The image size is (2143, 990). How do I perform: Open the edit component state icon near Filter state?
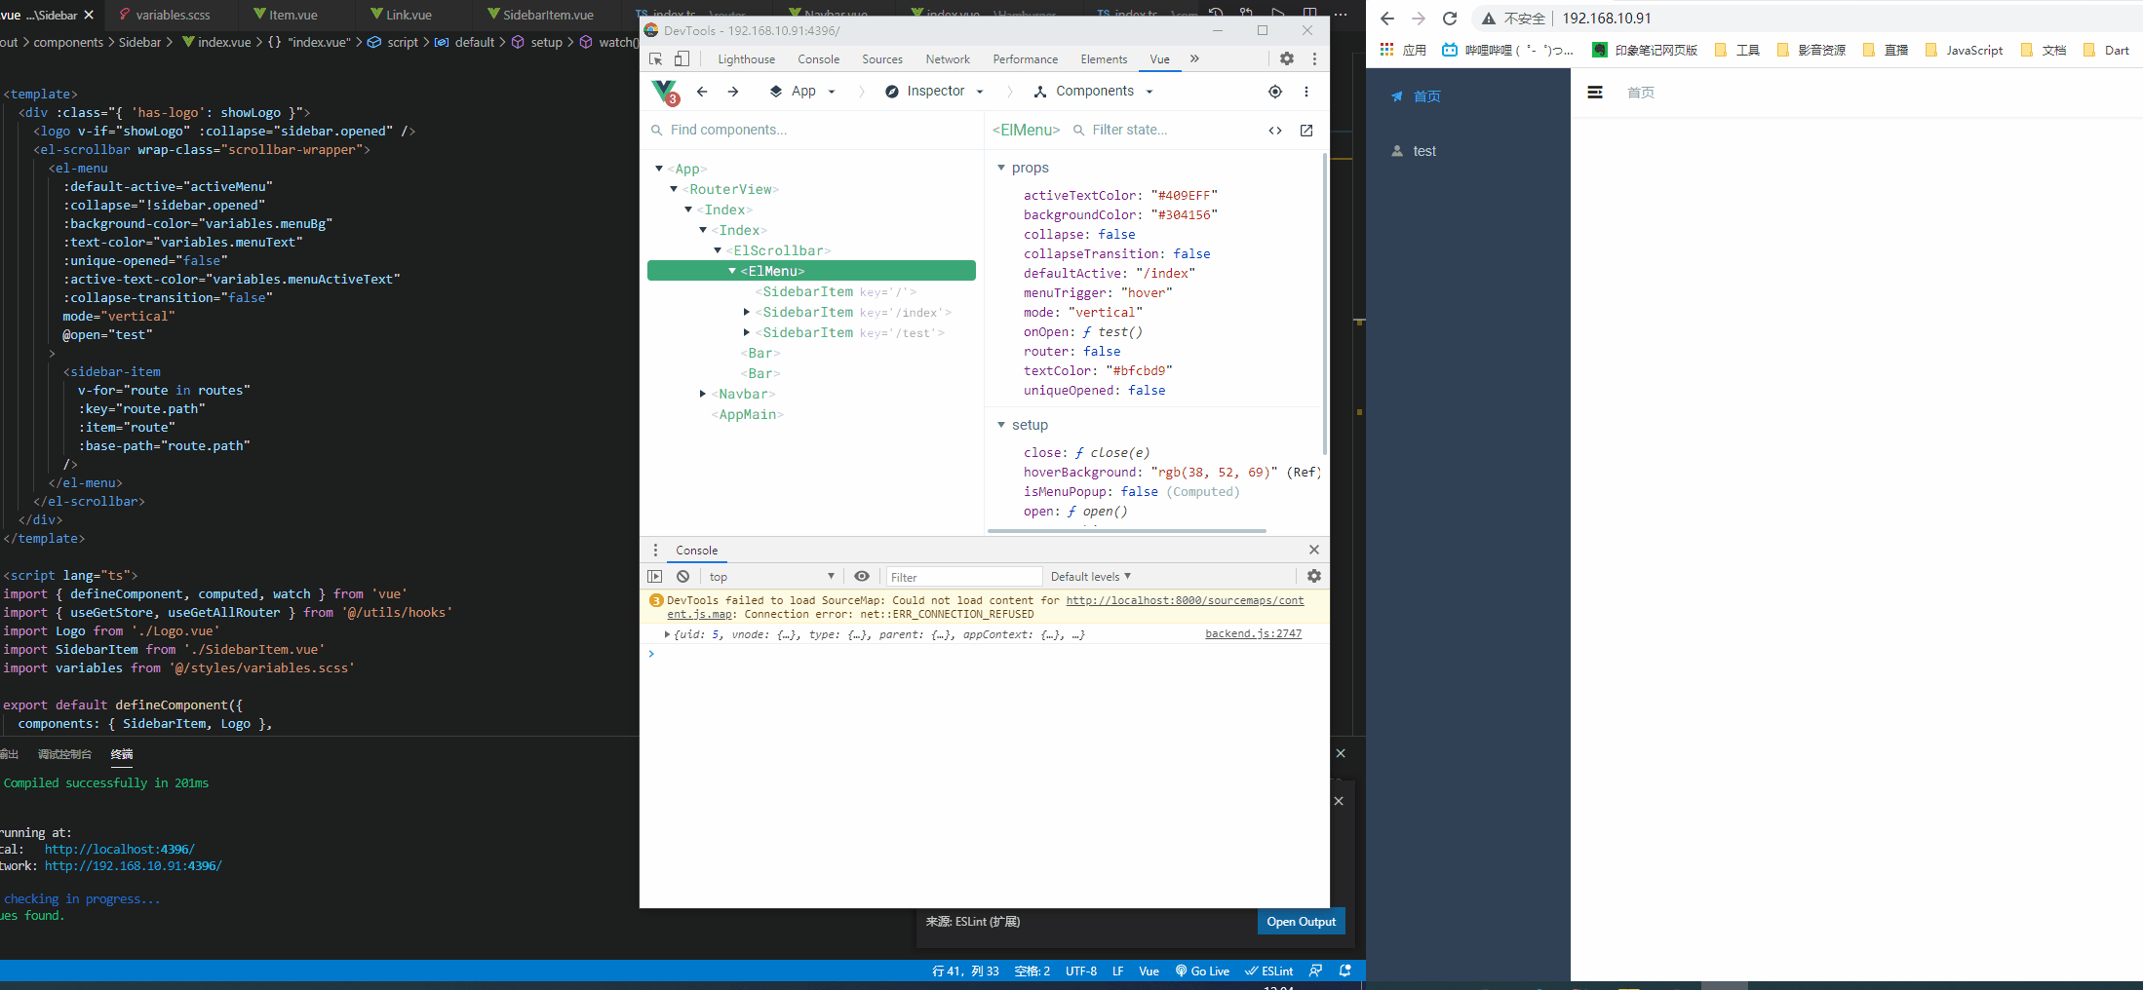[x=1275, y=130]
